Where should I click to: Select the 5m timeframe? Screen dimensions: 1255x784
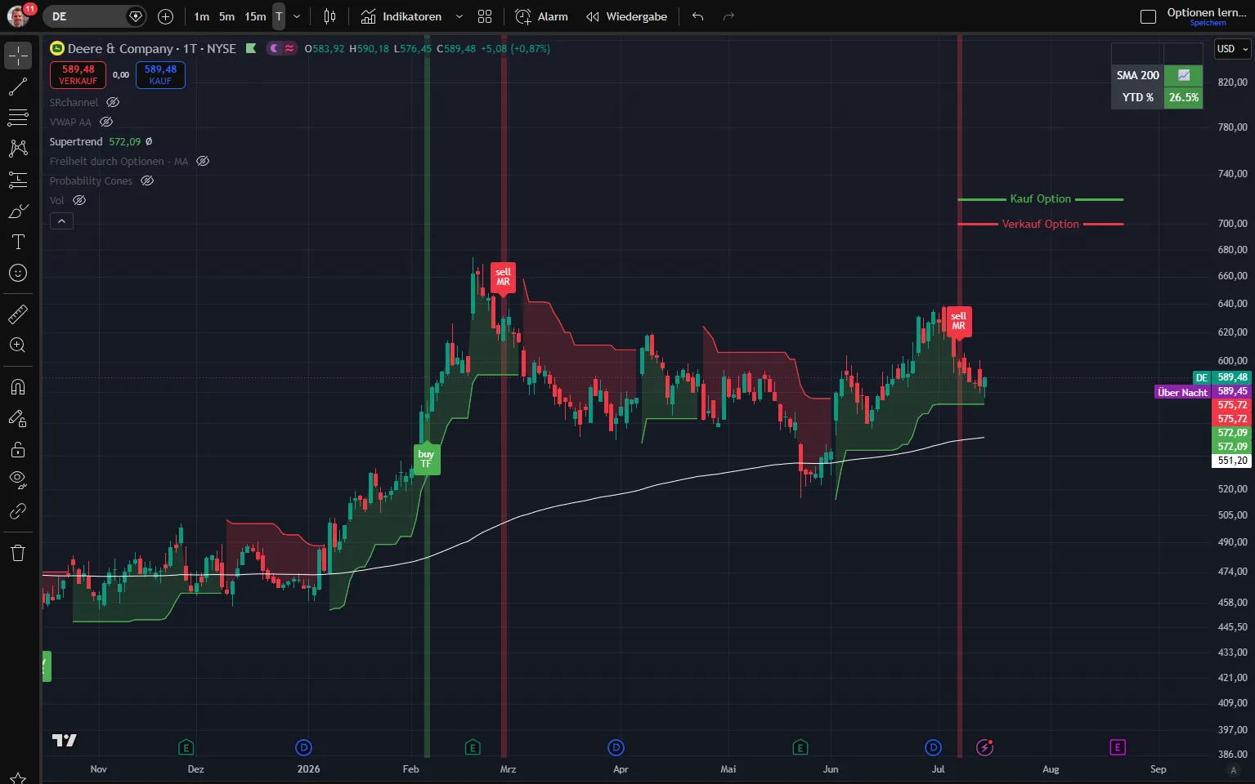tap(227, 16)
